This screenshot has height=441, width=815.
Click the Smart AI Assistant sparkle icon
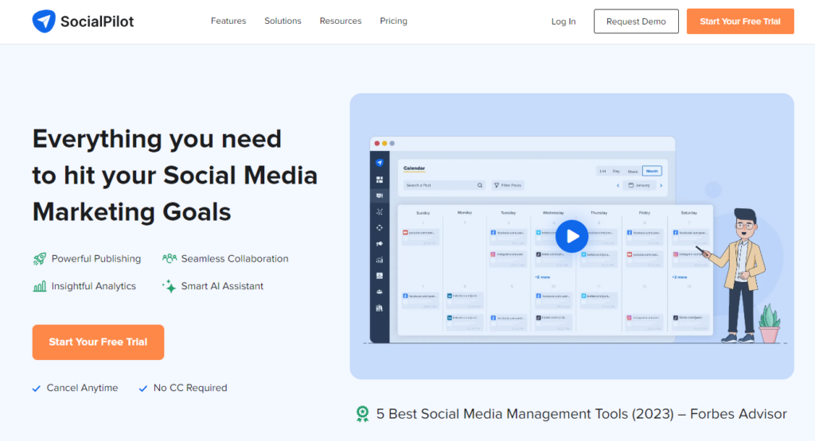(x=169, y=286)
